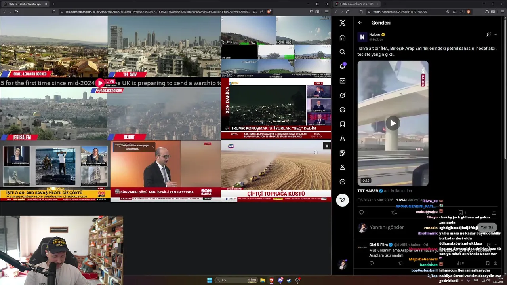Open OBS Studio from taskbar
507x285 pixels.
coord(297,280)
